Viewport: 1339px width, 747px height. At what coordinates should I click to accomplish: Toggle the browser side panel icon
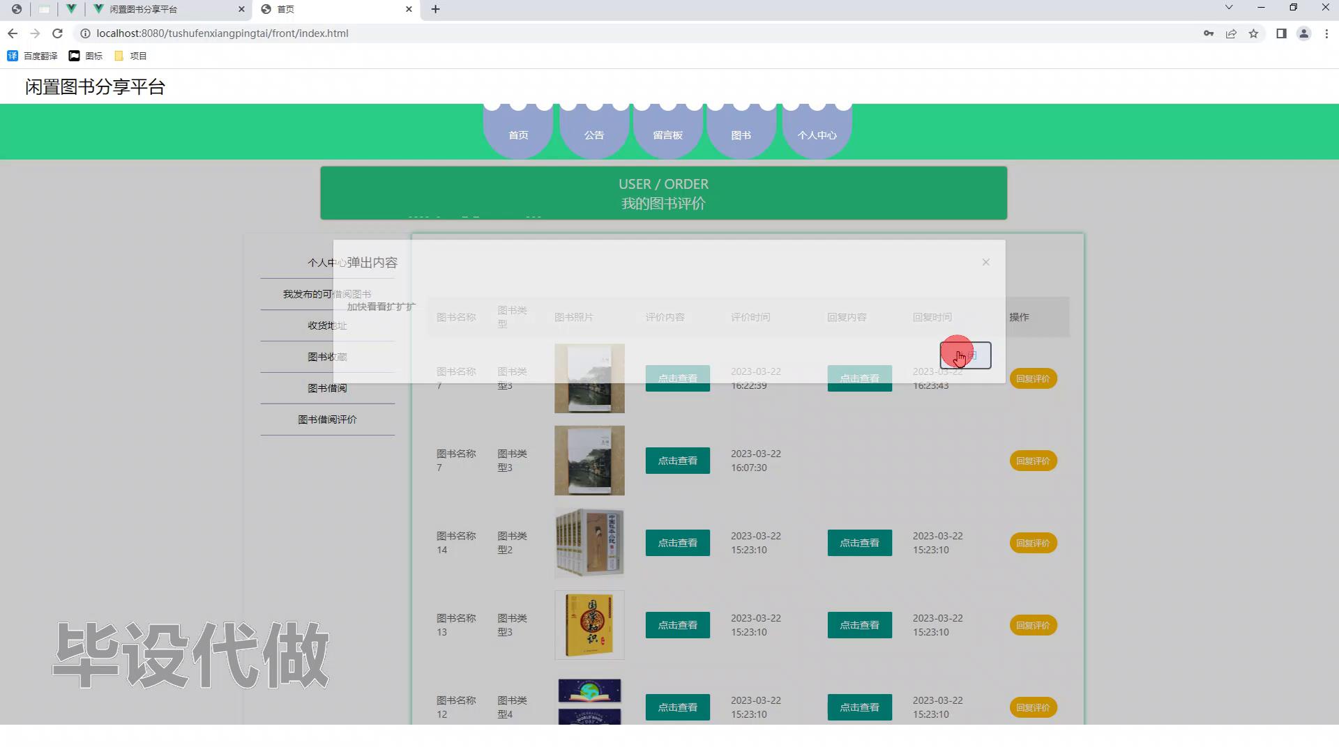(x=1281, y=33)
